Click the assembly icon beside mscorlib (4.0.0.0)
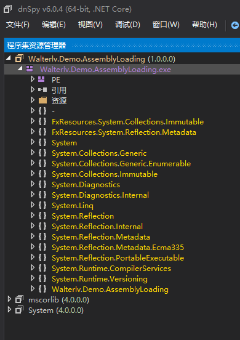 (x=20, y=300)
